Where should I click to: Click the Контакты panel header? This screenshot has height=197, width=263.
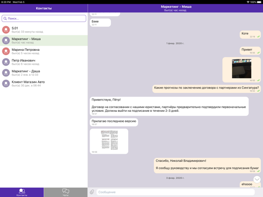(44, 8)
